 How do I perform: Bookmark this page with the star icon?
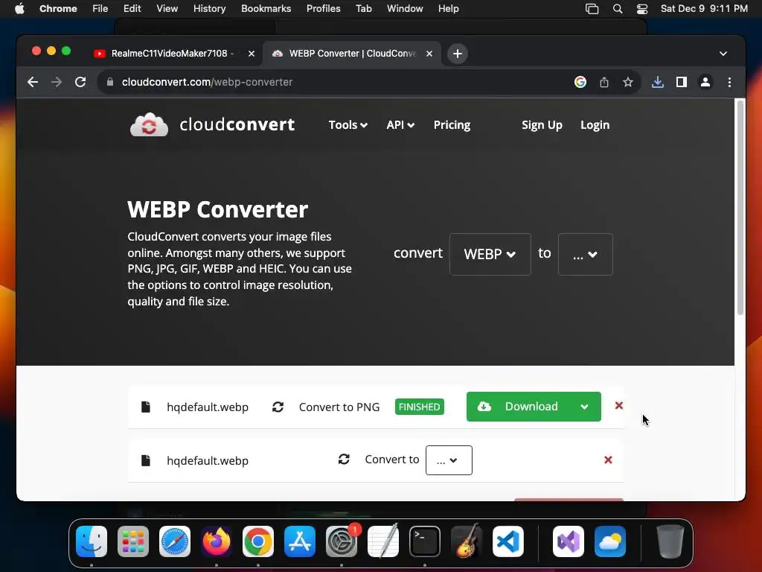click(x=628, y=82)
